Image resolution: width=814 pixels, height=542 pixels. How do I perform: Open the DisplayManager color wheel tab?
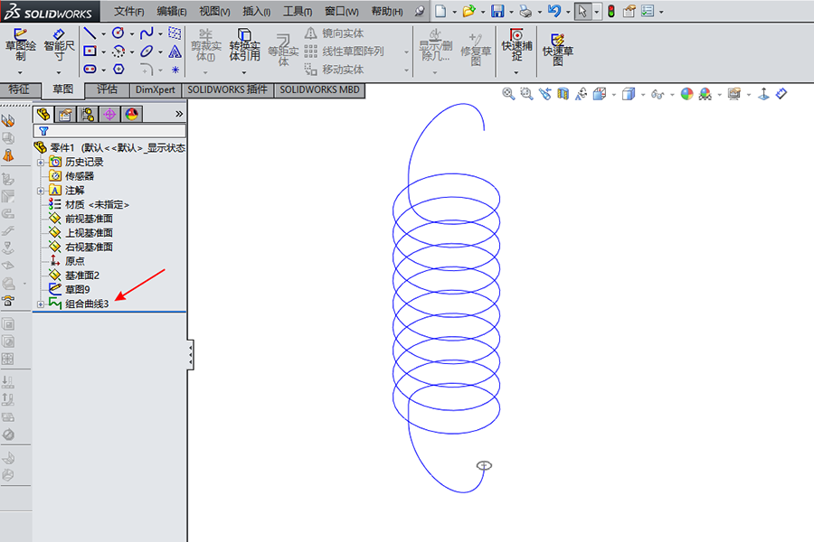tap(132, 114)
